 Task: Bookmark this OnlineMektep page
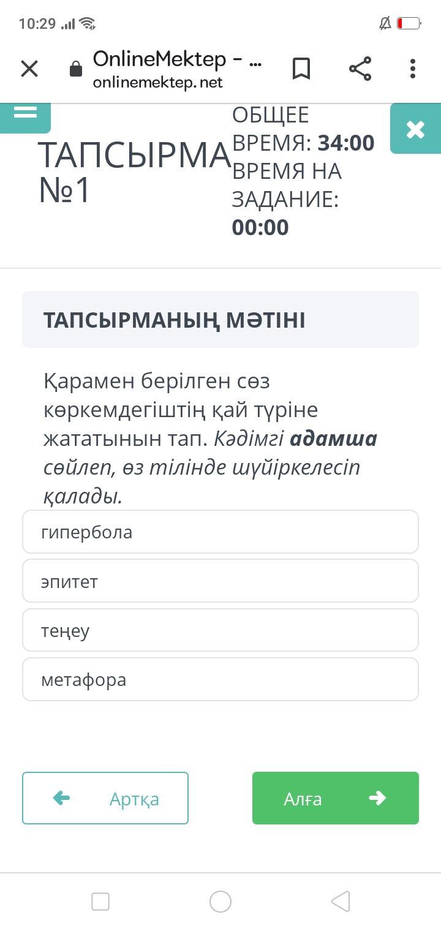pos(301,69)
